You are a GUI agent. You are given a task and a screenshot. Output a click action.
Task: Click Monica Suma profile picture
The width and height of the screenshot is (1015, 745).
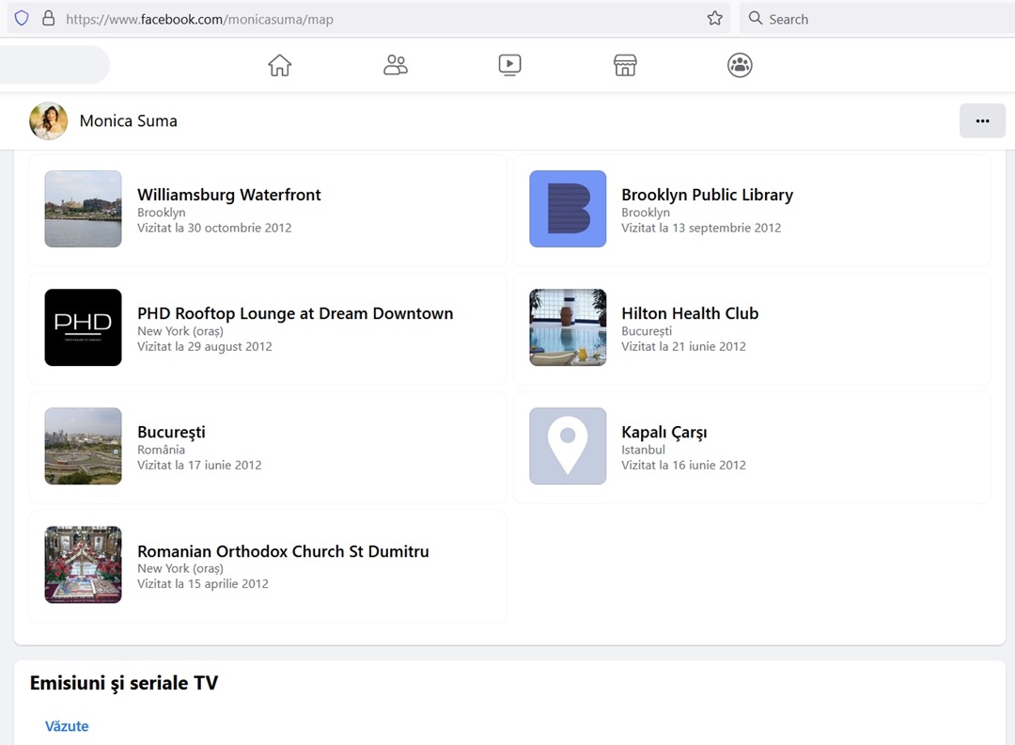click(49, 121)
